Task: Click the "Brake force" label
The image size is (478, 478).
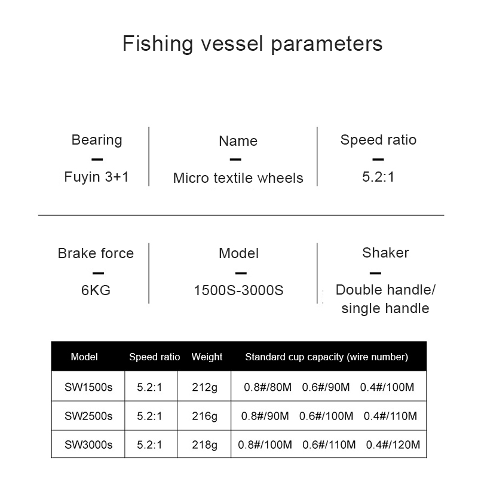Action: tap(96, 253)
